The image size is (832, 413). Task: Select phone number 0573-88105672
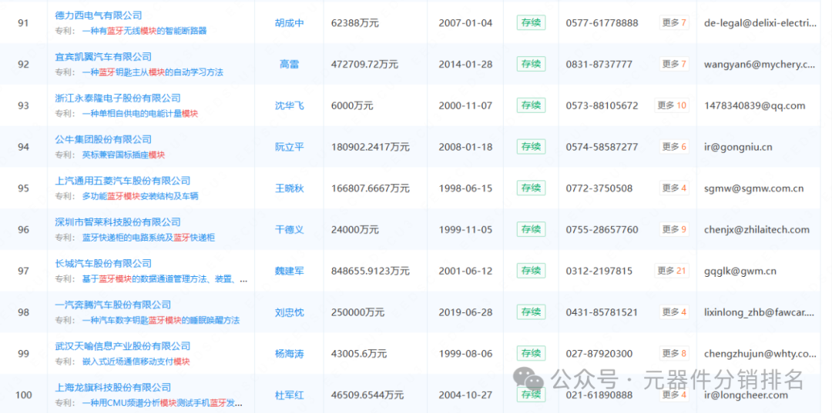tap(602, 106)
